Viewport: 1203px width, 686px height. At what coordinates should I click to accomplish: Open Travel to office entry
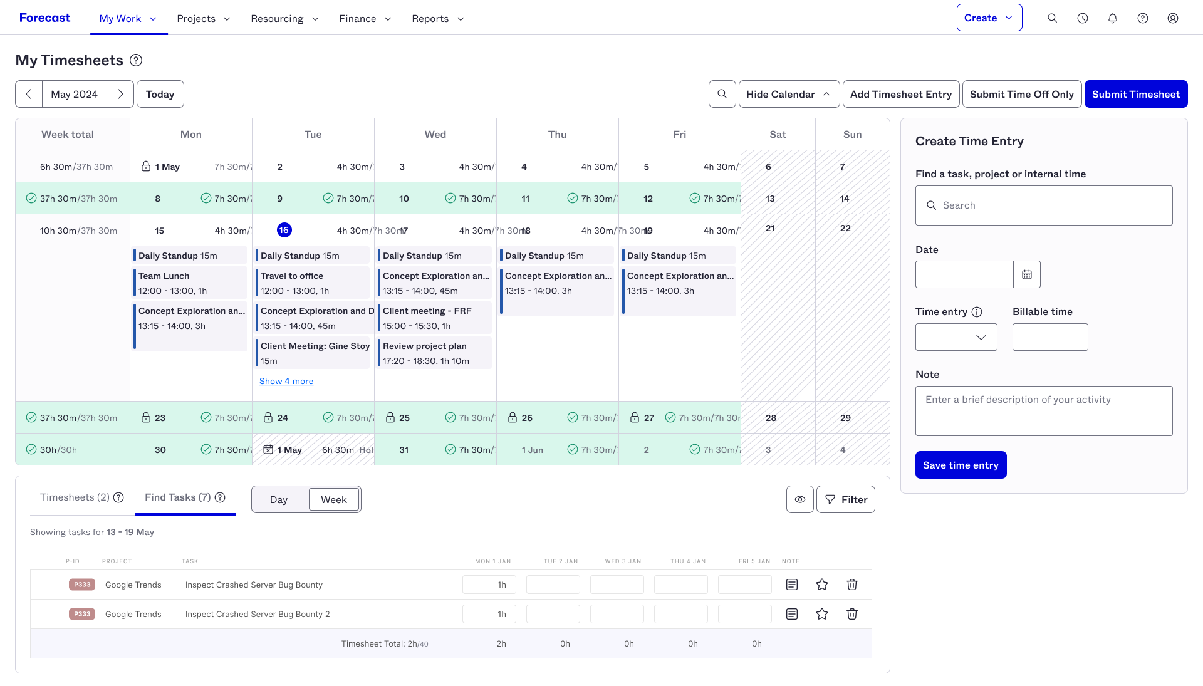[x=312, y=283]
